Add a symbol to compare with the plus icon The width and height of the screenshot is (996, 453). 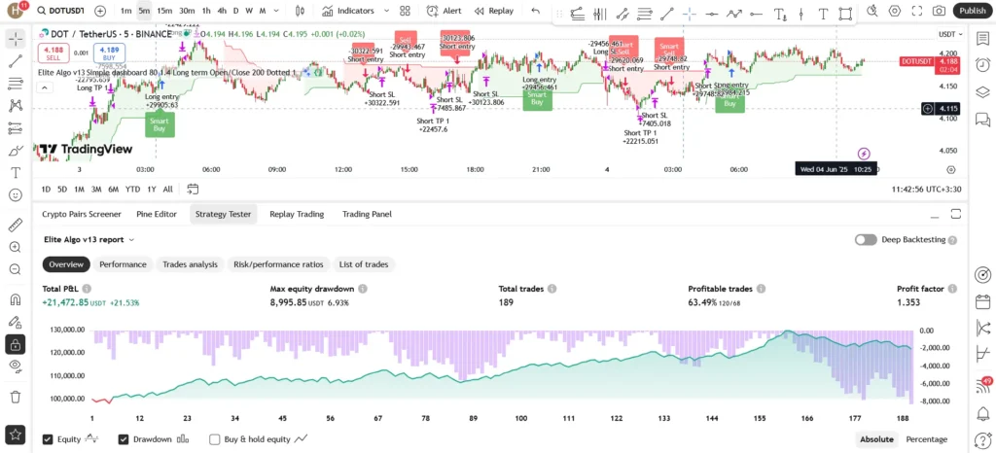tap(100, 11)
